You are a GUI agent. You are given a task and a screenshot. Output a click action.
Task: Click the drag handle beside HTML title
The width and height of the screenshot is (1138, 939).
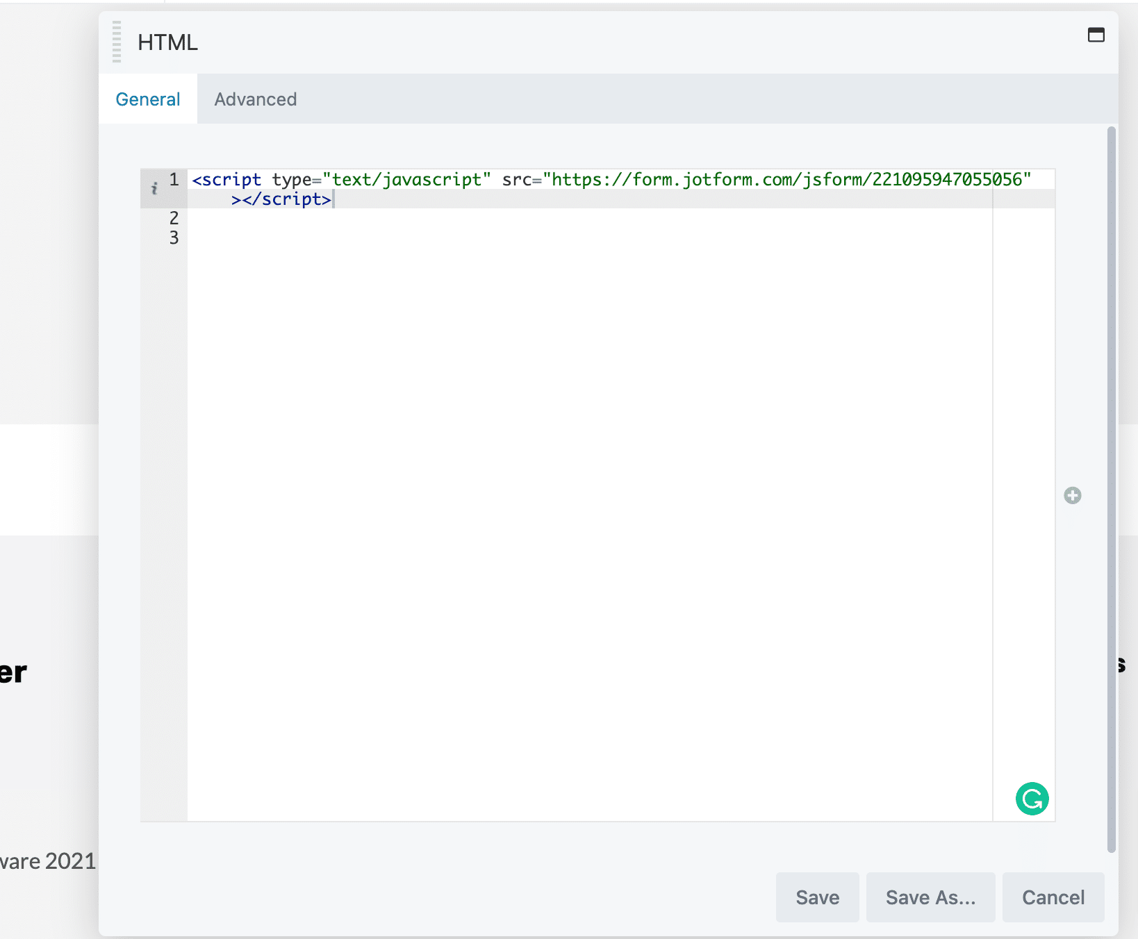point(117,42)
